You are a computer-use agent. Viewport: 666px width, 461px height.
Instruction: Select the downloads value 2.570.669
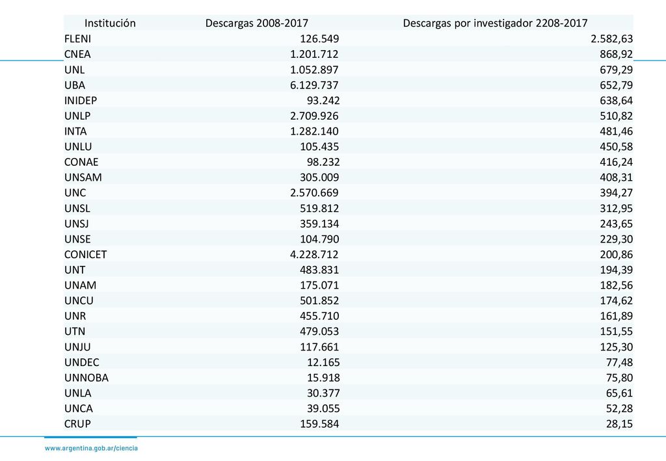pyautogui.click(x=314, y=192)
